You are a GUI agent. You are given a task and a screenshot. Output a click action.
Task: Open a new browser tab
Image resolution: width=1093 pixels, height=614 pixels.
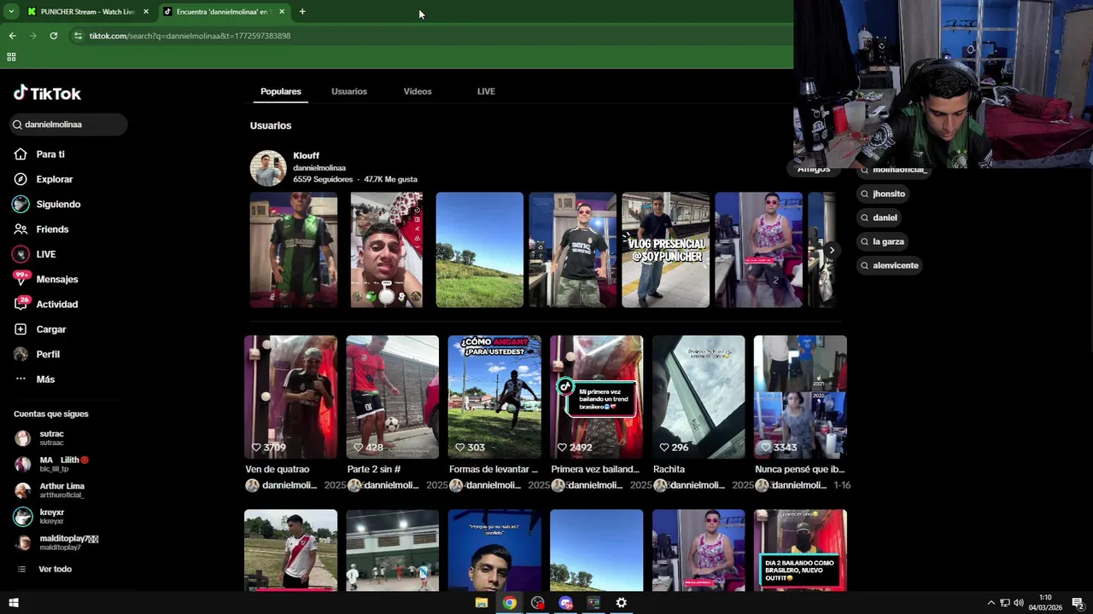pos(302,12)
